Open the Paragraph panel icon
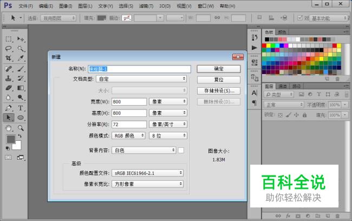Image resolution: width=352 pixels, height=221 pixels. coord(255,103)
